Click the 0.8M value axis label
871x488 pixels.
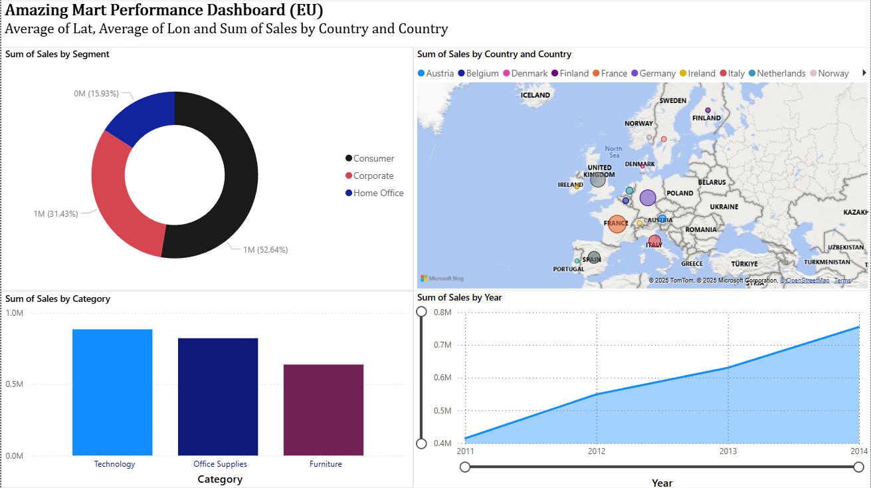coord(442,312)
